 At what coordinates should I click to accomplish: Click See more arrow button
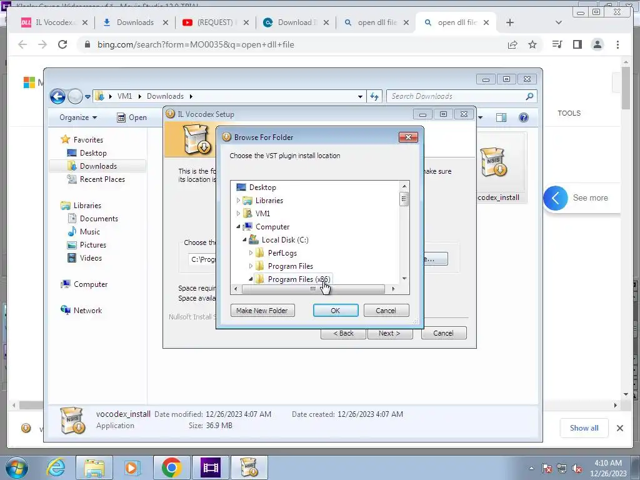(x=556, y=198)
